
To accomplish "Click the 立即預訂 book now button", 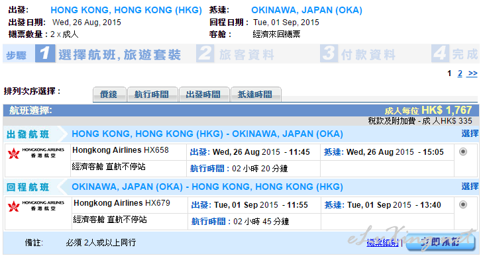I will tap(441, 242).
